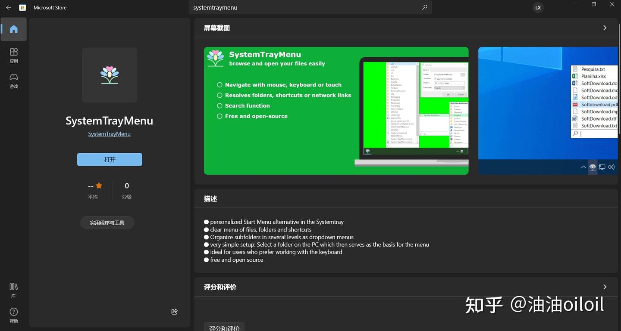
Task: Open the 游戏 (Games) section in sidebar
Action: point(13,81)
